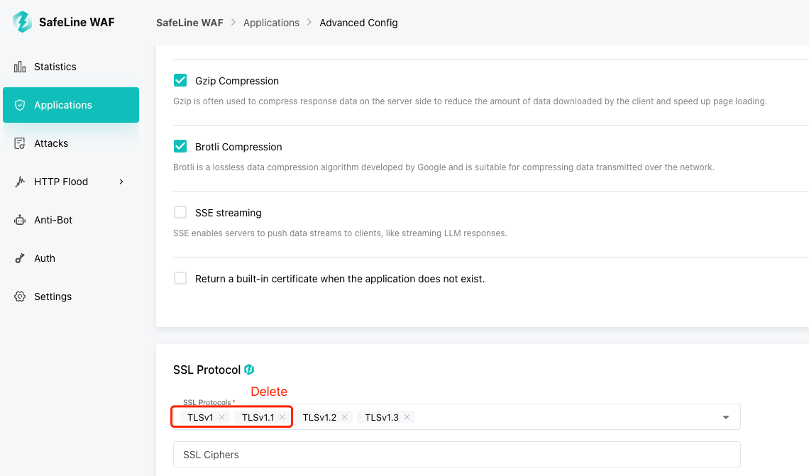Expand the HTTP Flood submenu chevron

pos(121,182)
